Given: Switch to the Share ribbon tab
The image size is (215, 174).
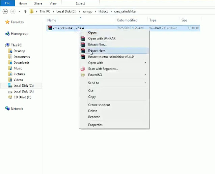Looking at the screenshot, I should [38, 3].
